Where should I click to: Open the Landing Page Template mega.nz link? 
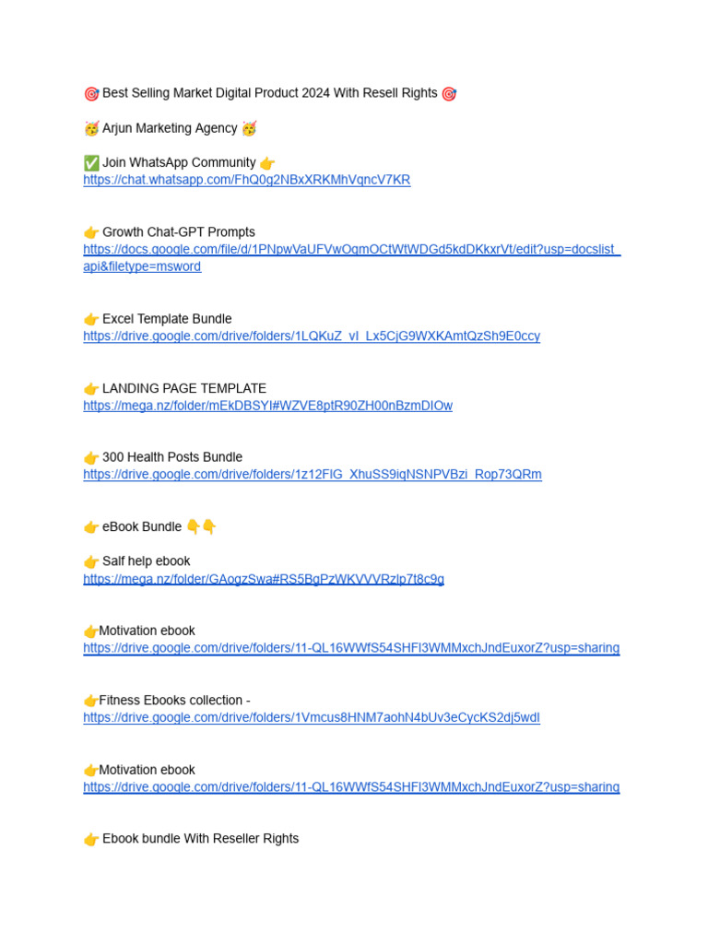tap(268, 406)
